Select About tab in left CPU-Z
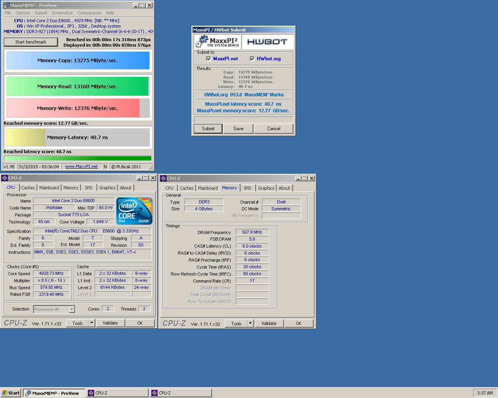The height and width of the screenshot is (398, 498). coord(126,188)
